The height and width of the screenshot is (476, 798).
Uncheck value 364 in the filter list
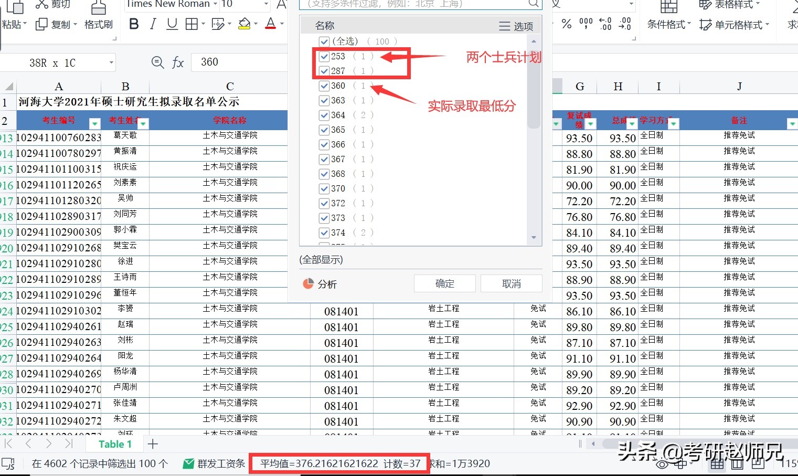(324, 115)
